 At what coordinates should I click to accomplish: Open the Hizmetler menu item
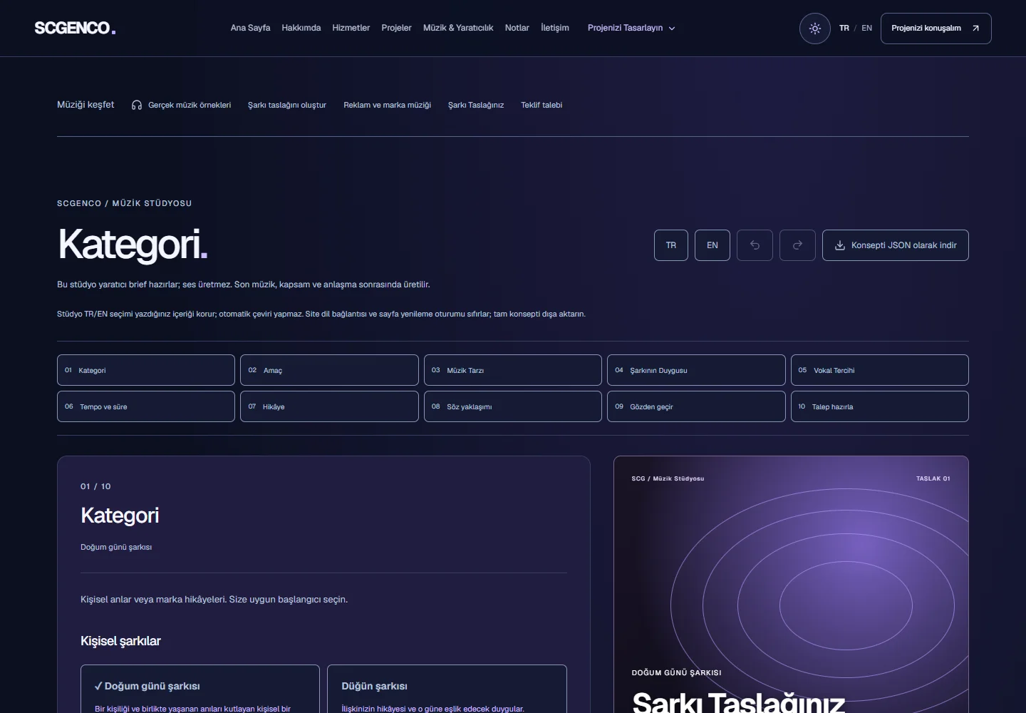[x=351, y=28]
